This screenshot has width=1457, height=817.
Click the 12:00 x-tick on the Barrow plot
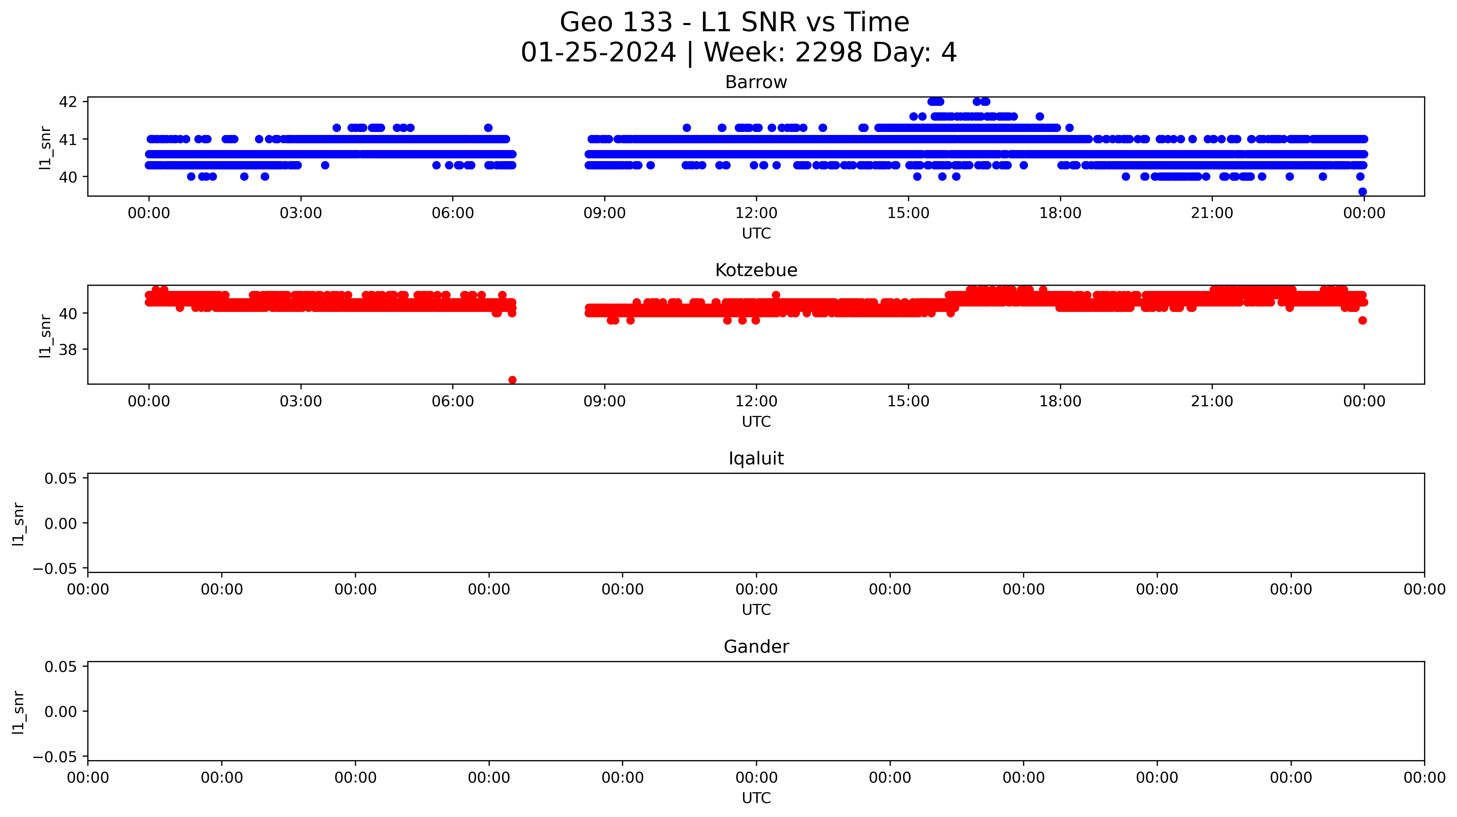(x=756, y=214)
